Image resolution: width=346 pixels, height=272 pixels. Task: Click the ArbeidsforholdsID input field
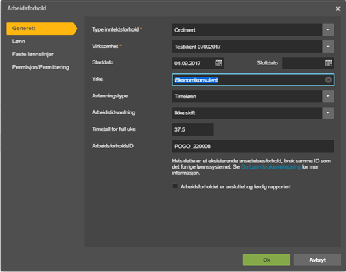click(x=253, y=146)
